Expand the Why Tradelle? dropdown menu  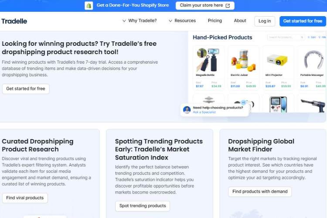140,21
